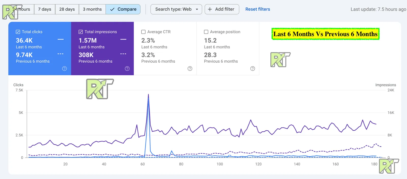This screenshot has width=407, height=179.
Task: Uncheck the Total impressions checkbox
Action: [x=81, y=32]
